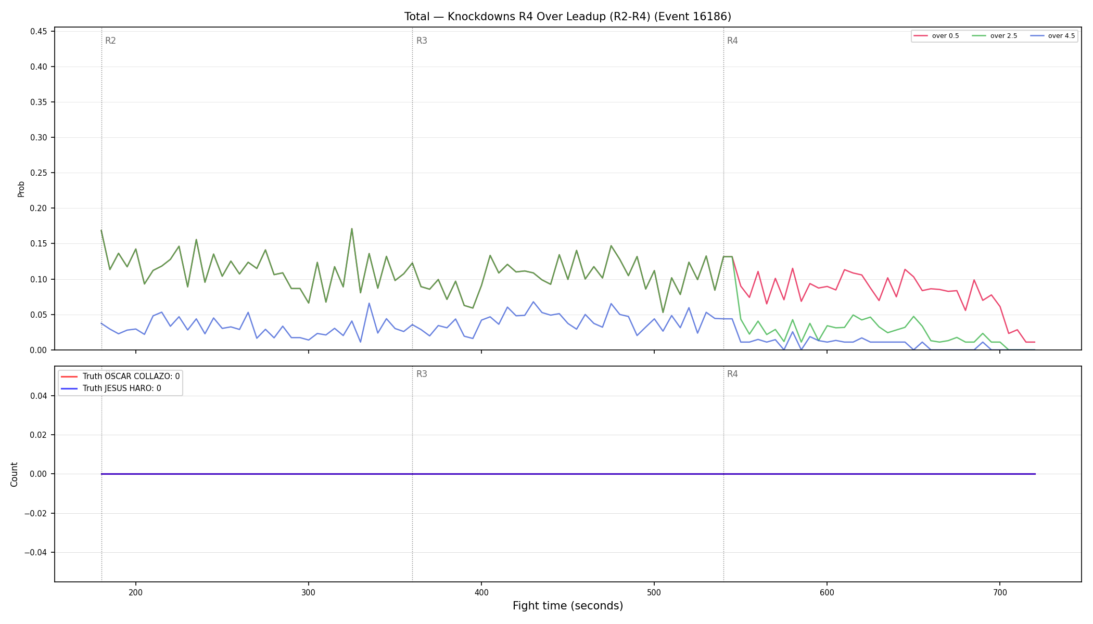Click the blue 'over 4.5' legend line swatch
The height and width of the screenshot is (624, 1093).
[1037, 36]
